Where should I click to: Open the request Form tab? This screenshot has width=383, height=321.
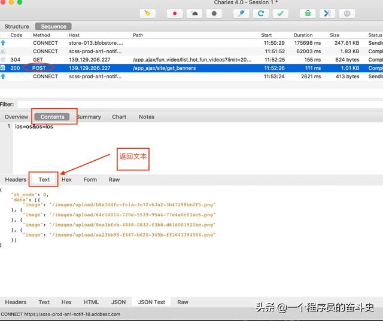point(90,179)
